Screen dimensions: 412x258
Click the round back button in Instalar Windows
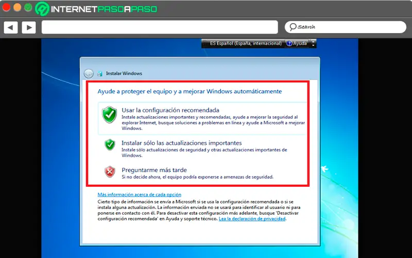tap(89, 73)
